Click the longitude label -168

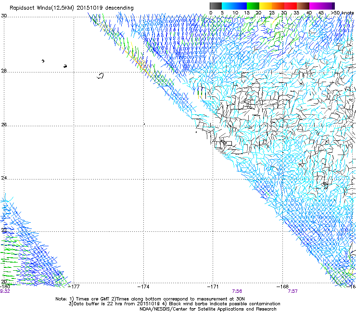click(x=283, y=287)
